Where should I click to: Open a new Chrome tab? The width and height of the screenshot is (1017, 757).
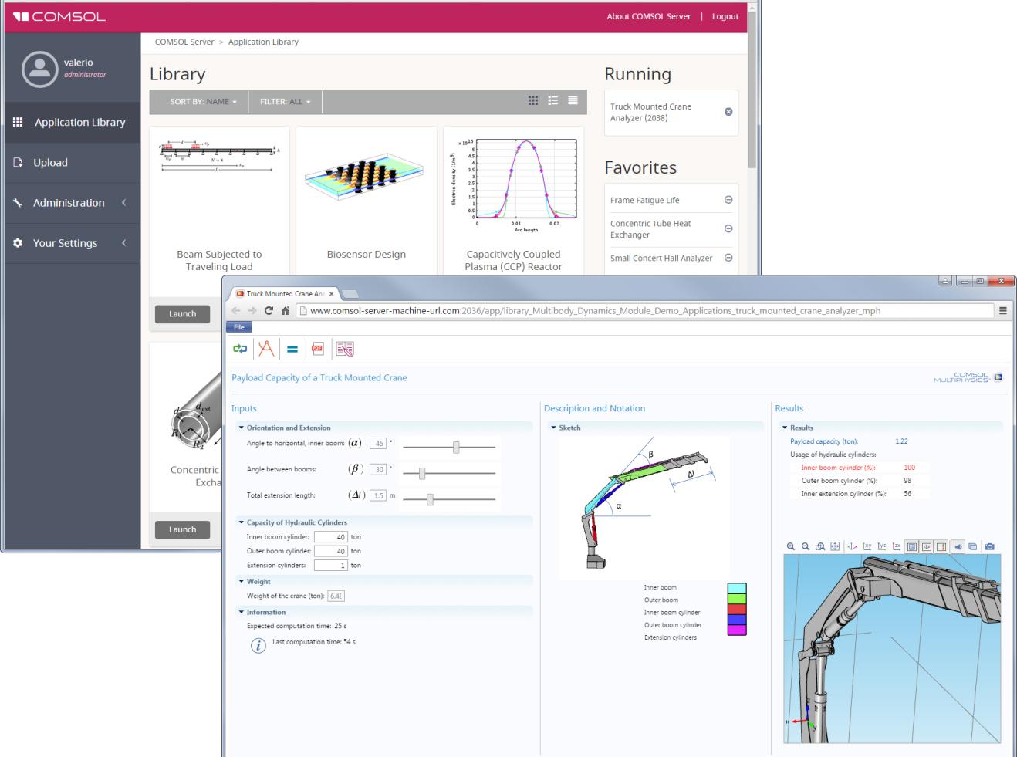[x=350, y=294]
